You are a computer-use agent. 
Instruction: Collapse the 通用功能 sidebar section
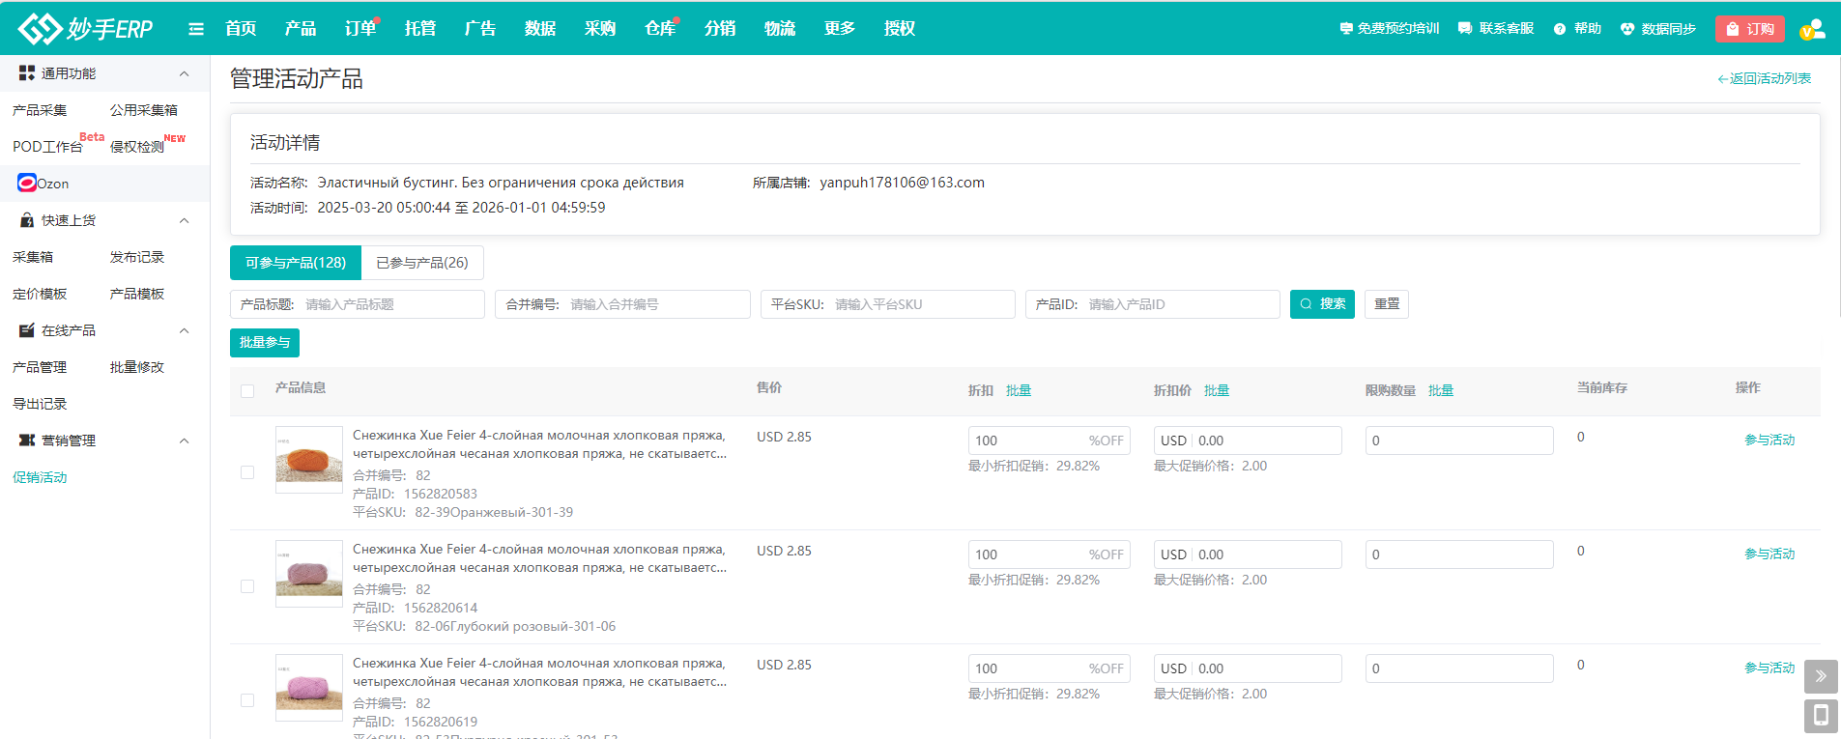[184, 74]
